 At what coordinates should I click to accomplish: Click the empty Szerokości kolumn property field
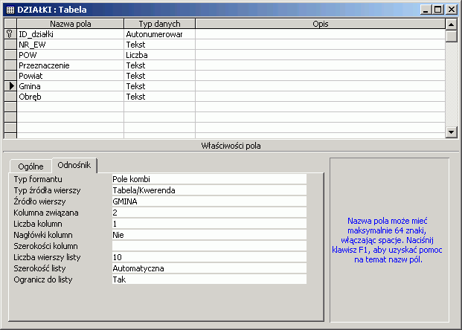(208, 246)
